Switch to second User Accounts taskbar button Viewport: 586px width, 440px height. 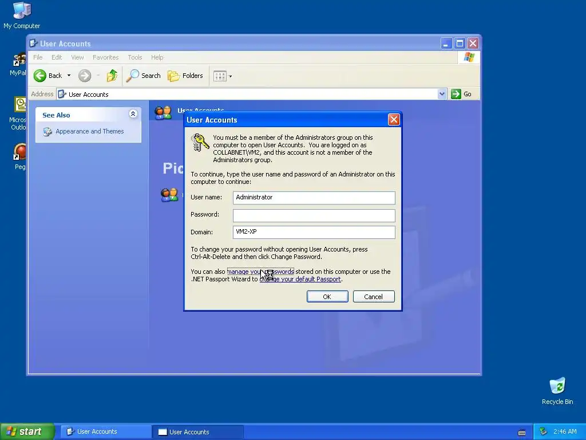click(198, 432)
